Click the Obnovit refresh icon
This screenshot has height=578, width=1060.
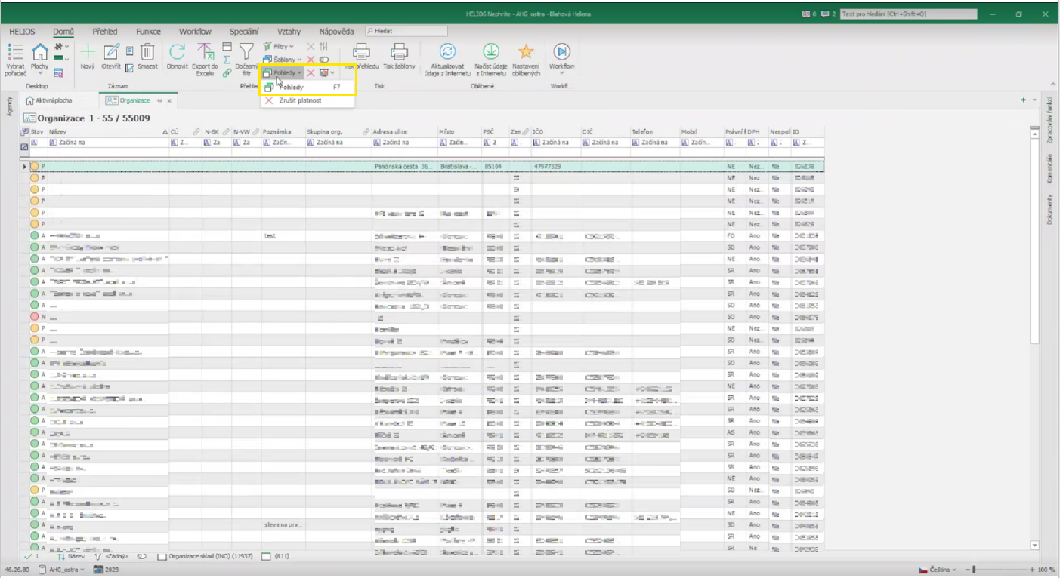tap(178, 52)
